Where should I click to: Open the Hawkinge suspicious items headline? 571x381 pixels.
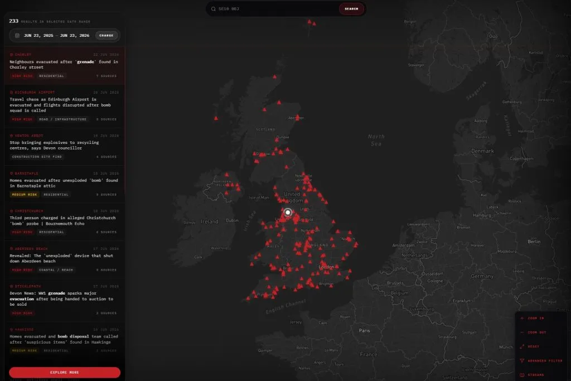tap(64, 339)
